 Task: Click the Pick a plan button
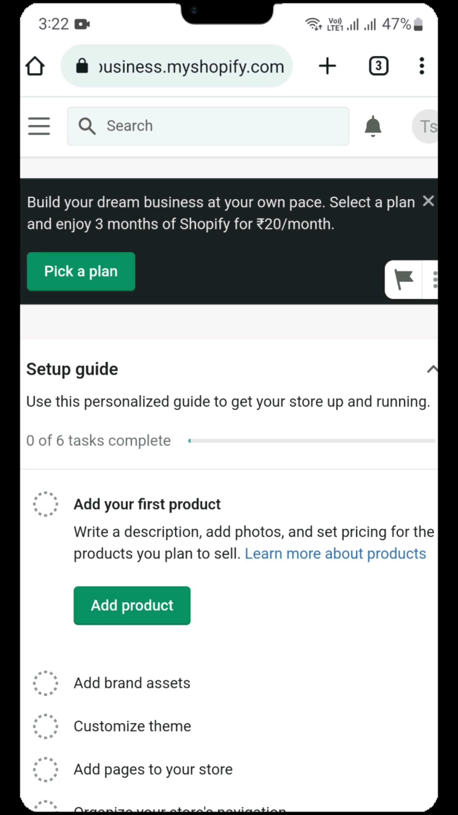coord(81,272)
